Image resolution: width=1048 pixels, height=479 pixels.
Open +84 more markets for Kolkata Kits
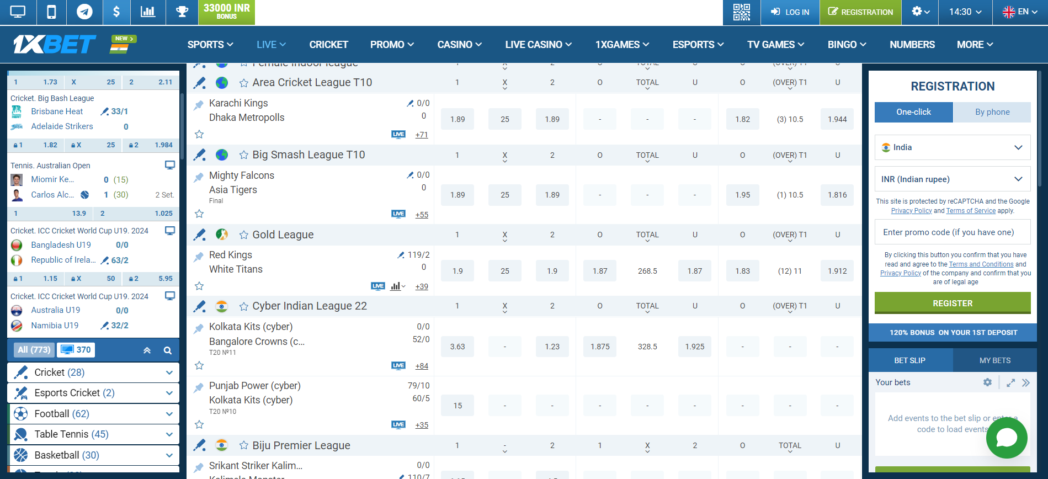(x=422, y=366)
